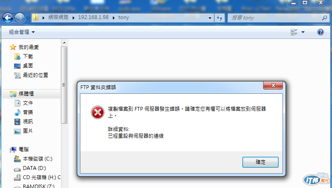Viewport: 332px width, 188px height.
Task: Open 本機磁碟 (C:) drive
Action: tap(33, 159)
